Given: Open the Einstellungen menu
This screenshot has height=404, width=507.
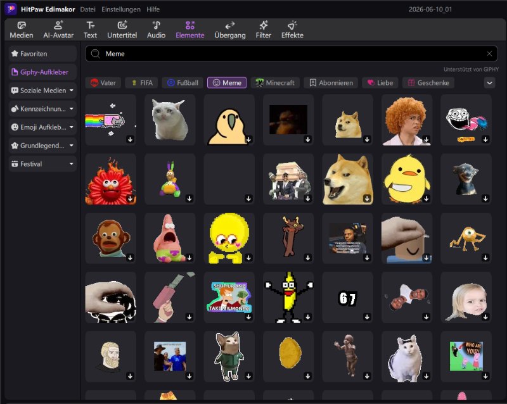Looking at the screenshot, I should (x=121, y=9).
